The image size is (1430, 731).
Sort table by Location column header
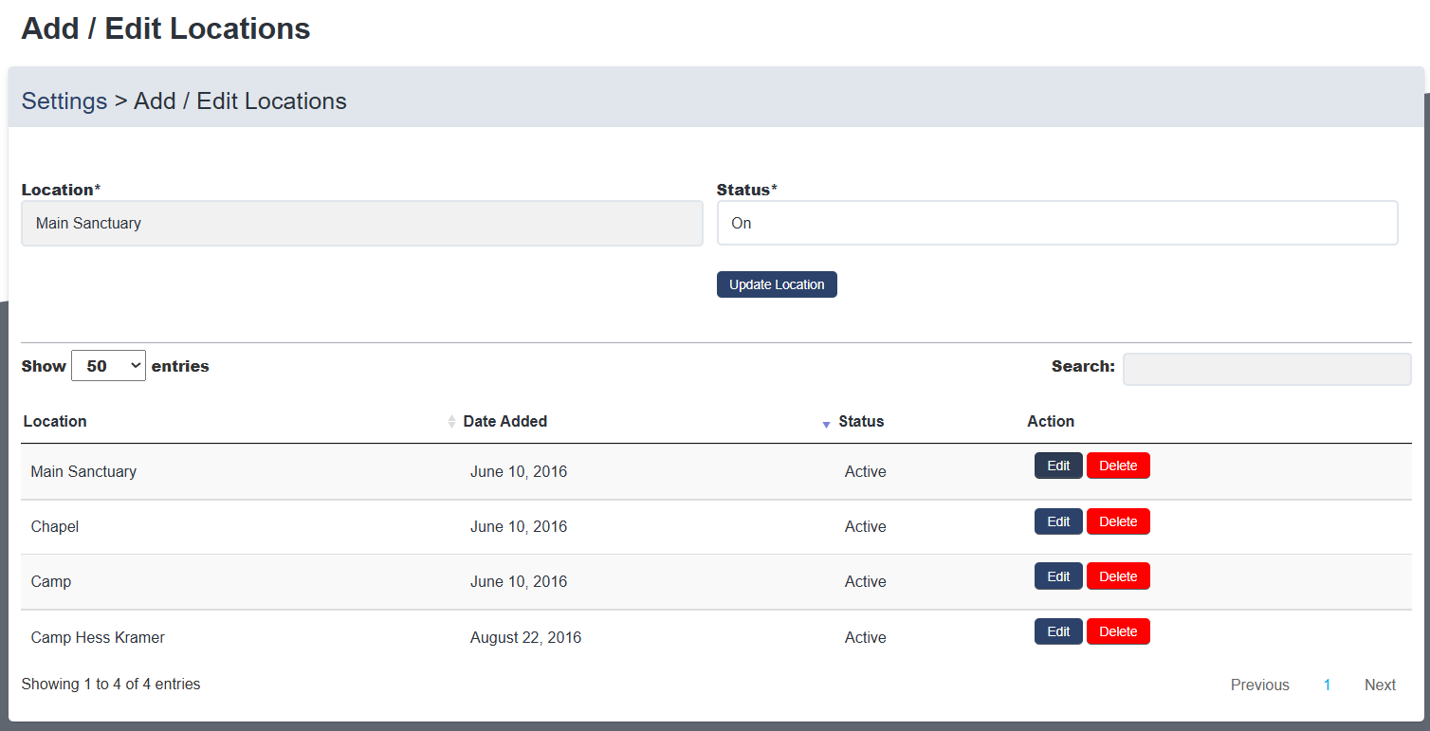coord(55,422)
